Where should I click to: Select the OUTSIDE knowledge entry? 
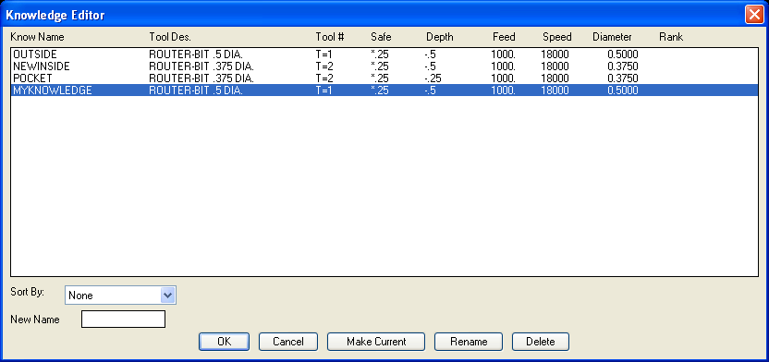(384, 54)
